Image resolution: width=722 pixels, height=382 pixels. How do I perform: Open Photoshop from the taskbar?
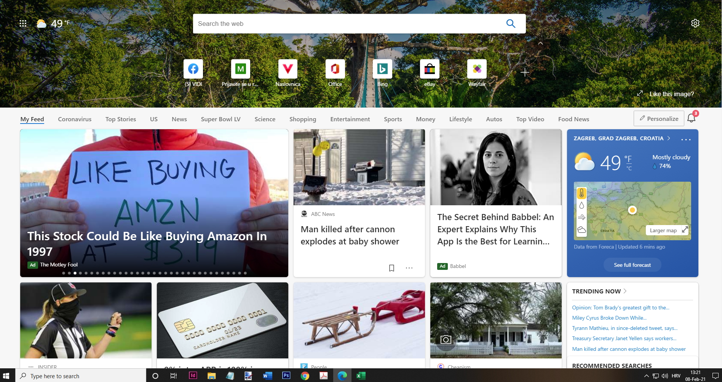tap(286, 376)
